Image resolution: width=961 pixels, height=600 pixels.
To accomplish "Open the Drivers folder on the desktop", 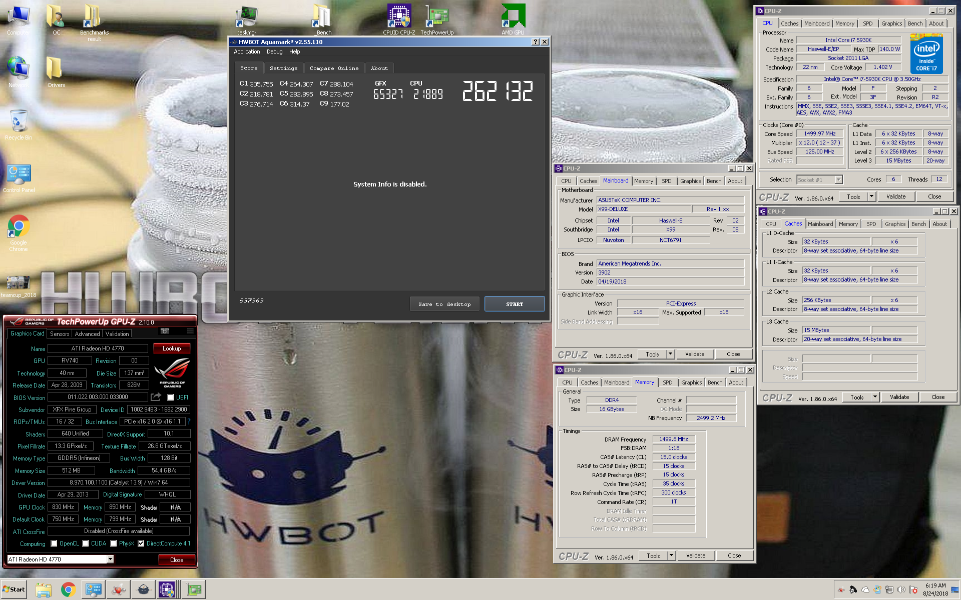I will (56, 72).
